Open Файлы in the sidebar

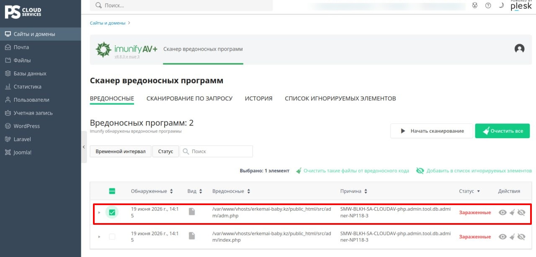pyautogui.click(x=40, y=60)
